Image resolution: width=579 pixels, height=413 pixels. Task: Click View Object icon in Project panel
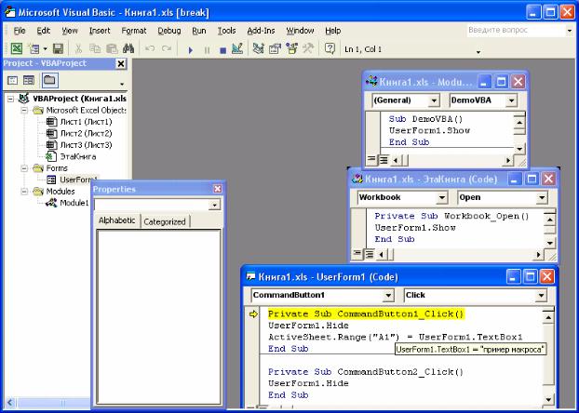[29, 80]
